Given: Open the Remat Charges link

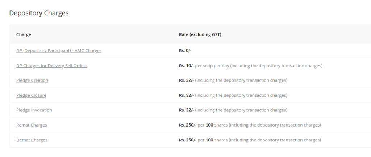Looking at the screenshot, I should (32, 125).
